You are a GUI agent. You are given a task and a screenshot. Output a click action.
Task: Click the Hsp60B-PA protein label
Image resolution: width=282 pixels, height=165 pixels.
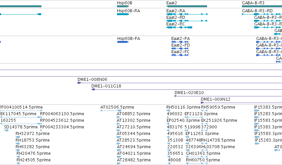129,39
